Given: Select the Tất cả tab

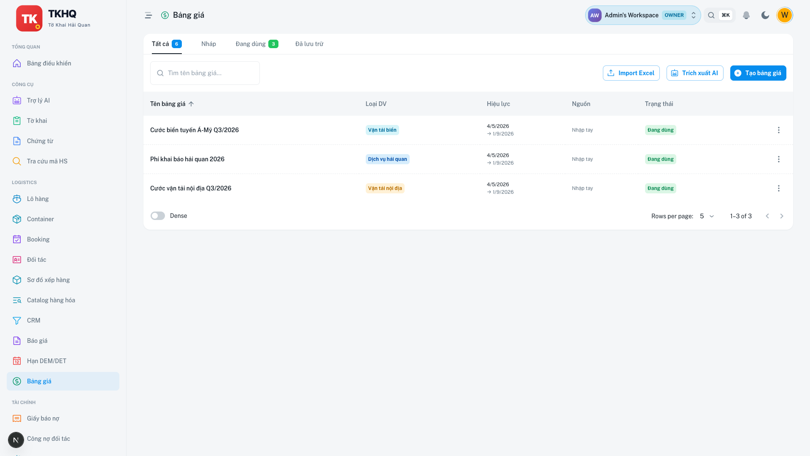Looking at the screenshot, I should click(167, 44).
